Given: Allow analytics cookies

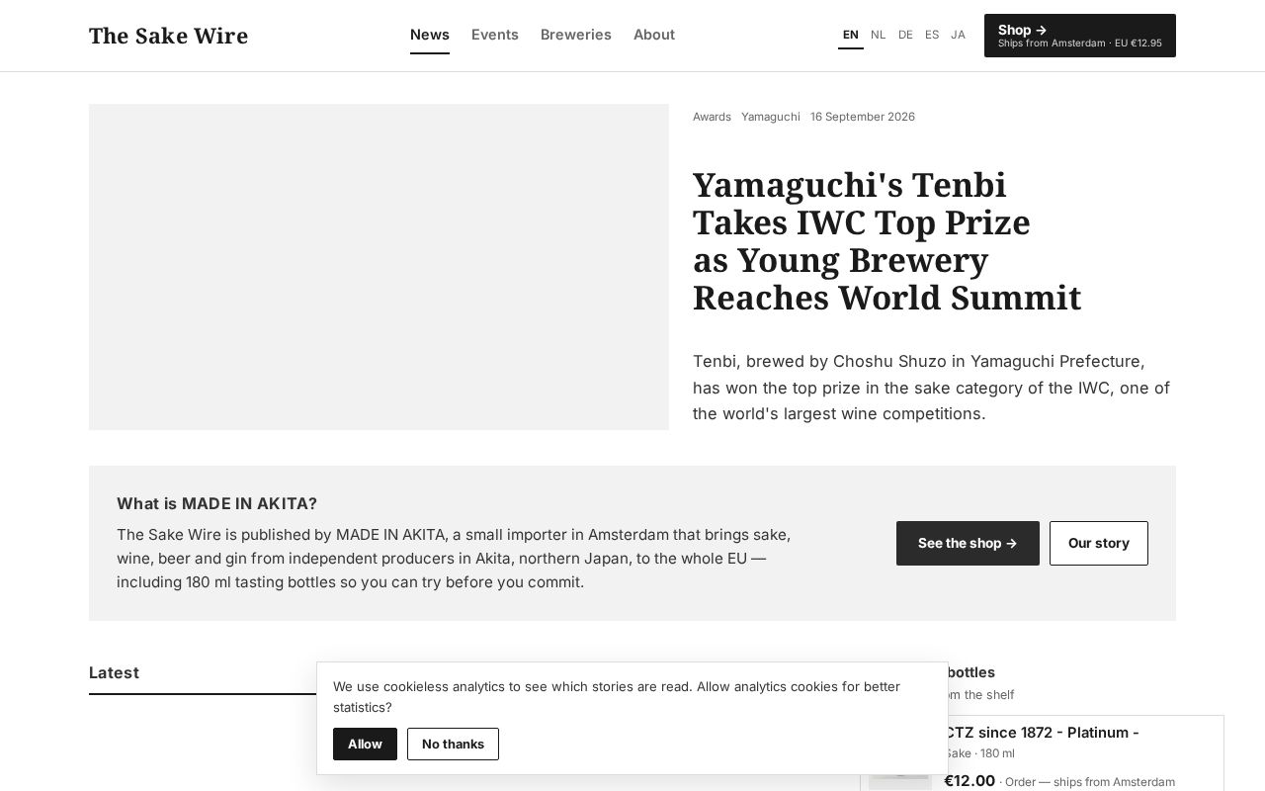Looking at the screenshot, I should [x=365, y=744].
